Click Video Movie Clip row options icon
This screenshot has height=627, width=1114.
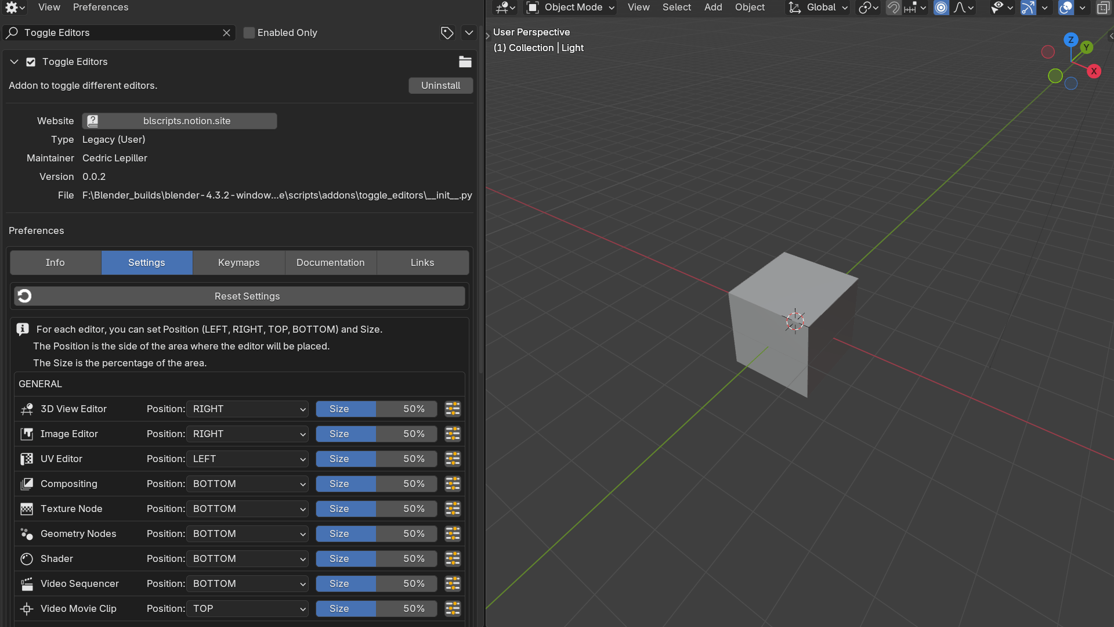[453, 608]
